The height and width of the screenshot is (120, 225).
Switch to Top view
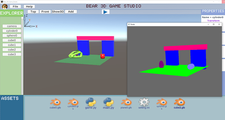point(33,12)
